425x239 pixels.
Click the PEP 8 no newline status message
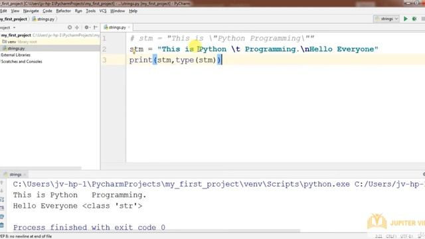(26, 236)
